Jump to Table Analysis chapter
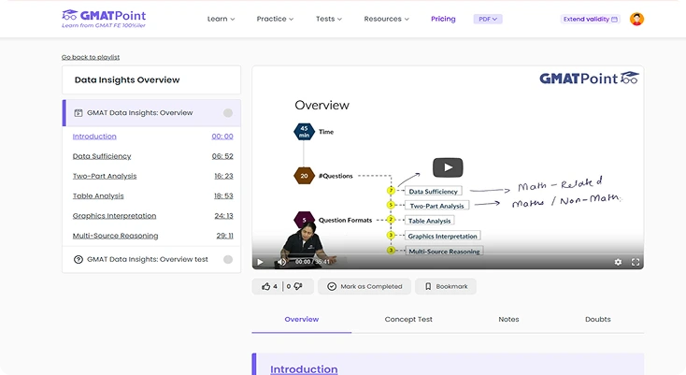This screenshot has height=375, width=686. pyautogui.click(x=98, y=196)
